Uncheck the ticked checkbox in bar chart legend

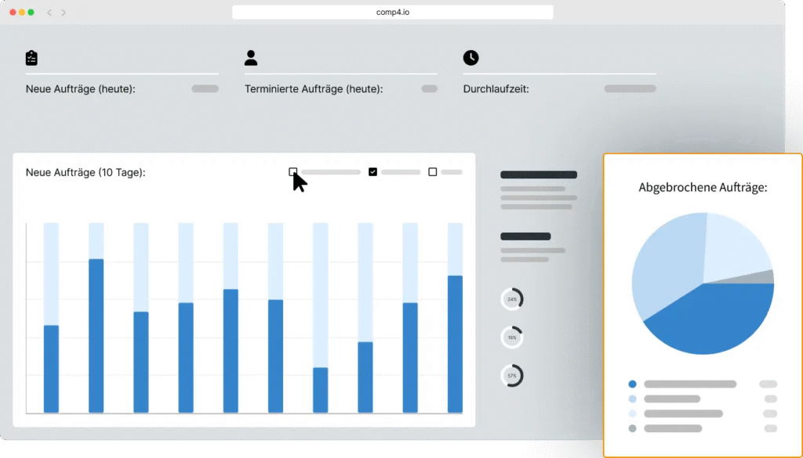point(372,171)
